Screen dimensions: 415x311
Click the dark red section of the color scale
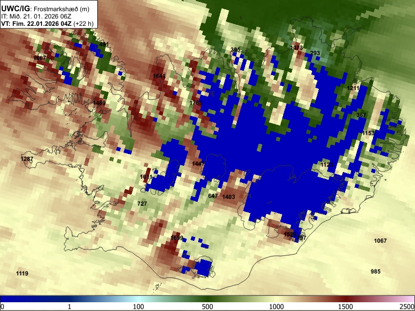(x=346, y=299)
